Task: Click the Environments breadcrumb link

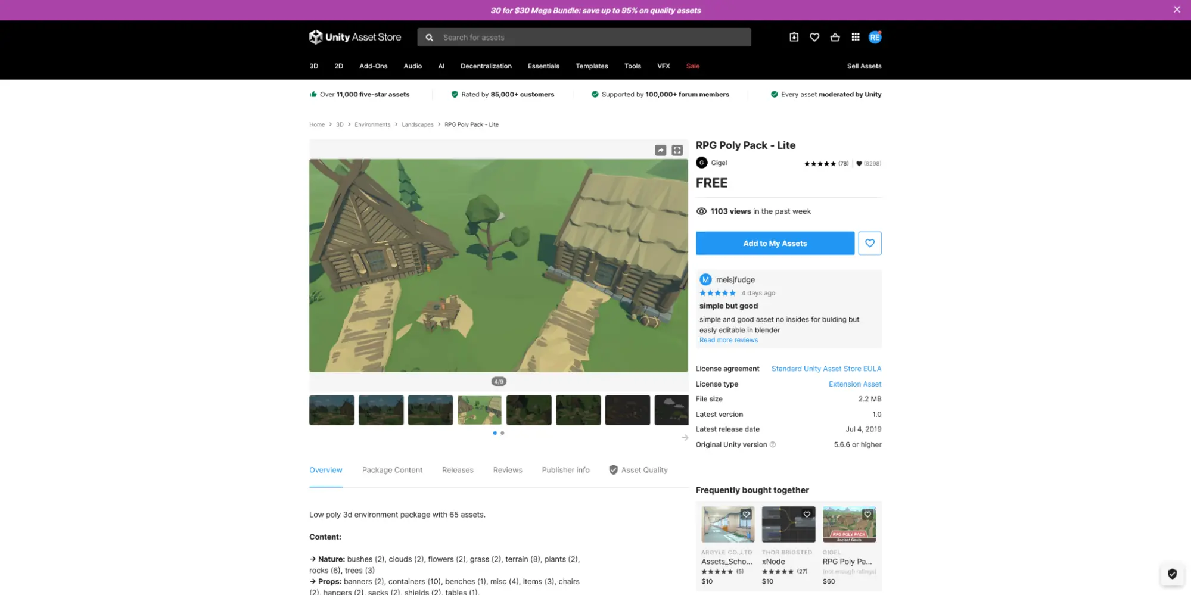Action: coord(372,124)
